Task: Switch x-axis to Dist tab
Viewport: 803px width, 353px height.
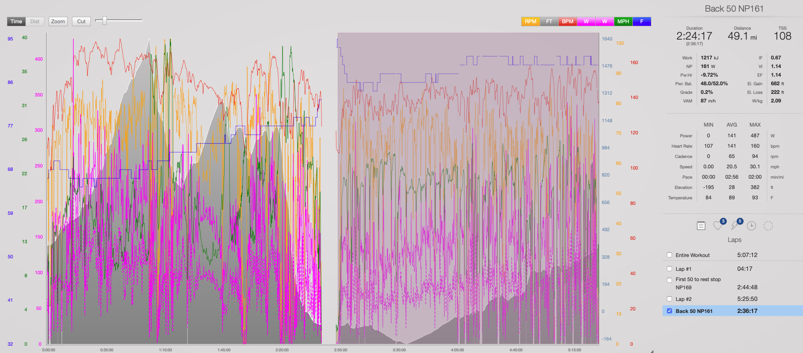Action: pyautogui.click(x=35, y=22)
